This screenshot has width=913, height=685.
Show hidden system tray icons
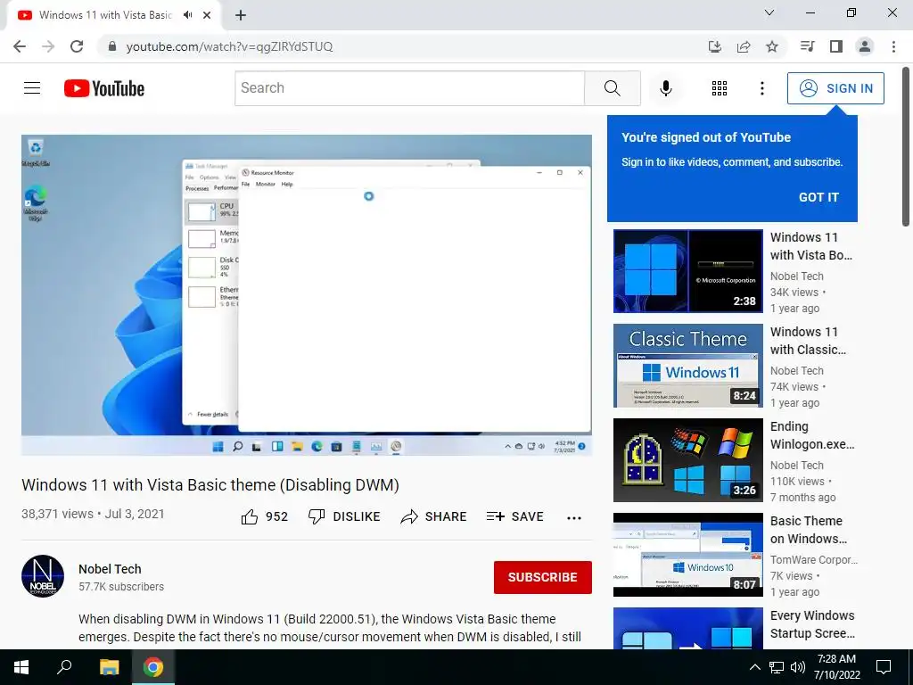click(754, 667)
